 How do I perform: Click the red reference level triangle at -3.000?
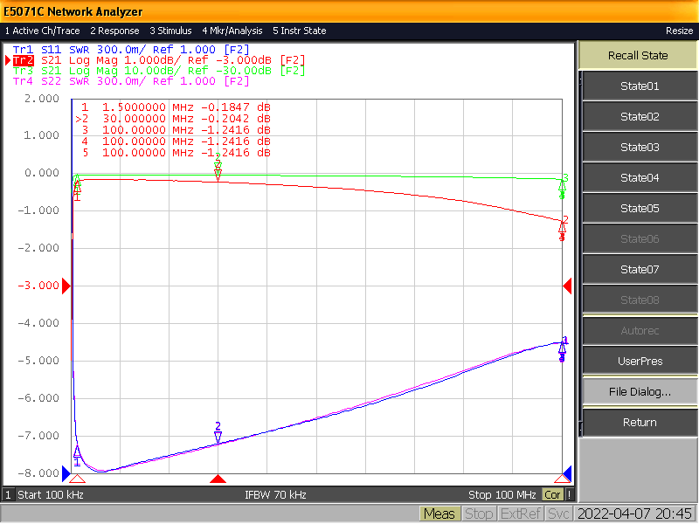pyautogui.click(x=66, y=286)
